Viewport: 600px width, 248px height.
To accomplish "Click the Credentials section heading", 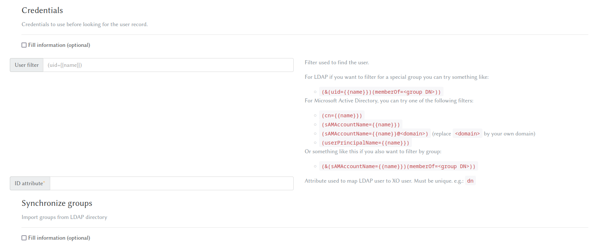I will click(42, 10).
